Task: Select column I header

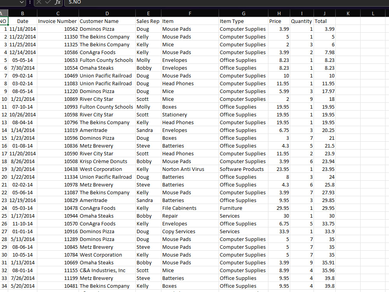Action: point(302,13)
